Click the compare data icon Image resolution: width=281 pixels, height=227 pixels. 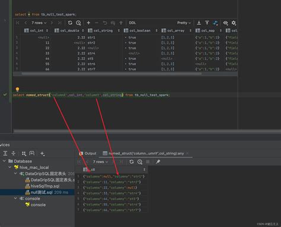point(215,23)
